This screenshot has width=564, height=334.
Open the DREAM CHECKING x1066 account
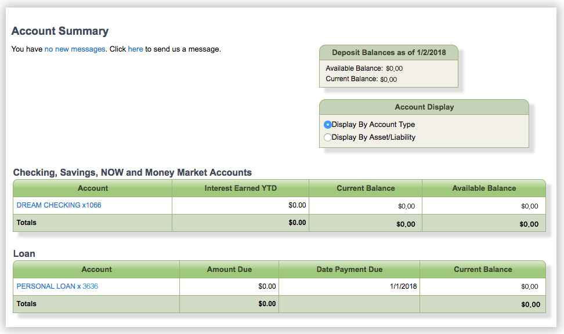(59, 205)
